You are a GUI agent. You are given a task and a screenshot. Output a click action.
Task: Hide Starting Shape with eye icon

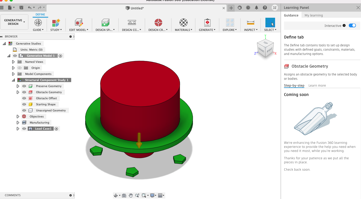(x=24, y=104)
